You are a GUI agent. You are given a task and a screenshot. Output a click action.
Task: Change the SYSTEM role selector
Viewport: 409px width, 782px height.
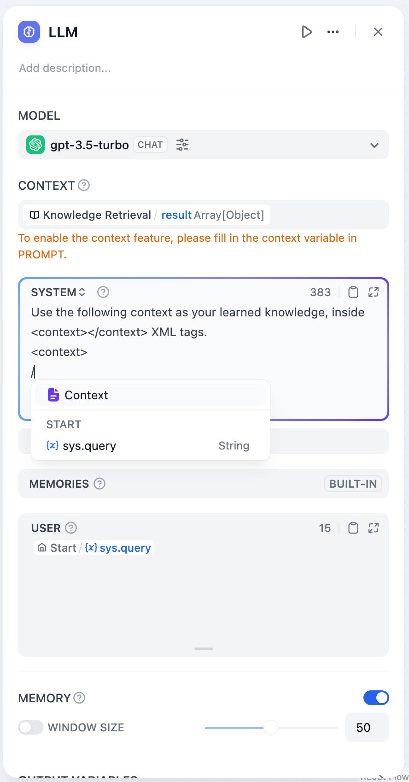click(x=58, y=292)
